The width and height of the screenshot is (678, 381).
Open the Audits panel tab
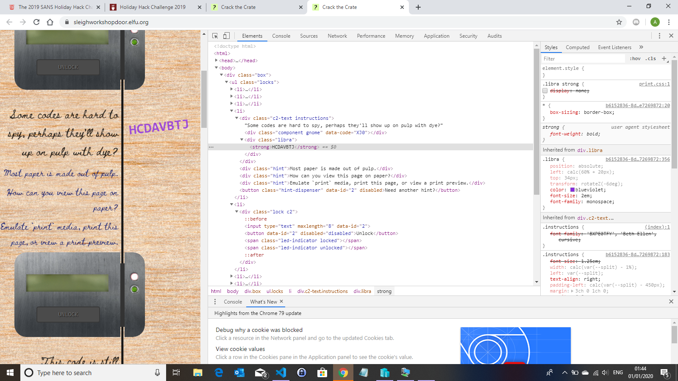click(x=495, y=36)
